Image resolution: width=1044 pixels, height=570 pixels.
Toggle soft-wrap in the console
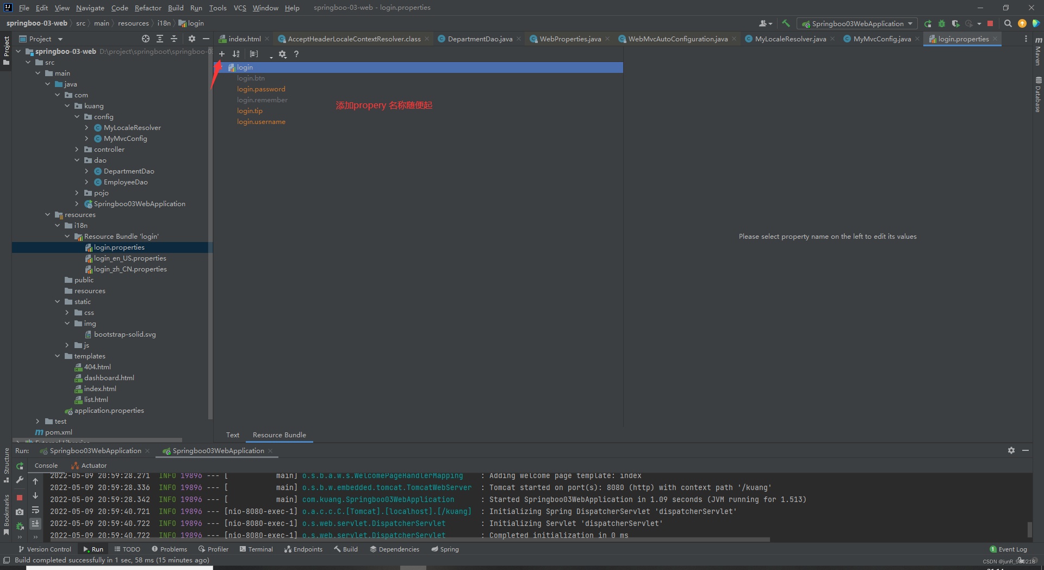(x=35, y=510)
